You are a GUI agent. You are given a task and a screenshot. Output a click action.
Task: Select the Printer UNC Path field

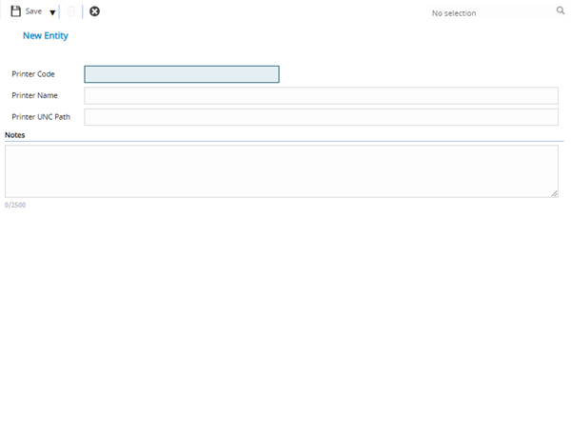[321, 117]
